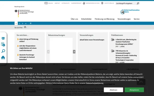Open 'sich über Kooperationsmöglichkeiten' link
Viewport: 154px width, 96px height.
28,48
